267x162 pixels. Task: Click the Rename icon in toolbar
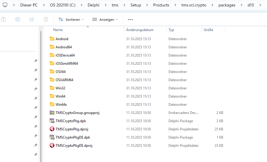[x=18, y=19]
